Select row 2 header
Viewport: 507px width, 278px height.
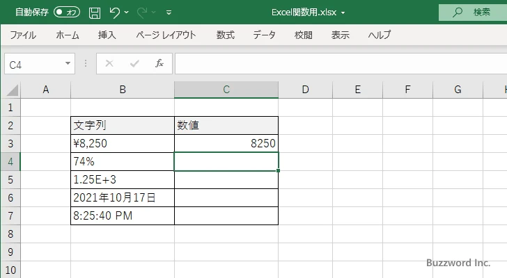point(10,126)
